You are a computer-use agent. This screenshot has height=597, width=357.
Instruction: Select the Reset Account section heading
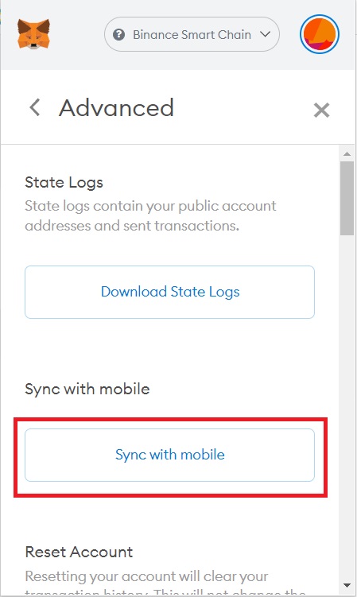click(x=79, y=552)
